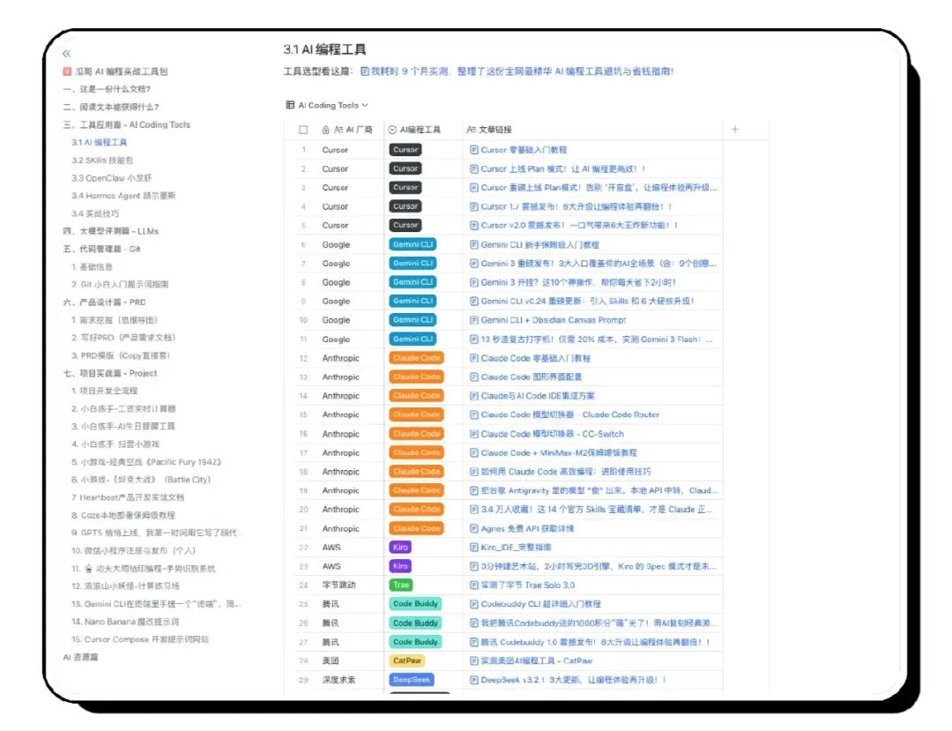Click the AI 厂商 column header
This screenshot has height=731, width=952.
click(x=346, y=130)
